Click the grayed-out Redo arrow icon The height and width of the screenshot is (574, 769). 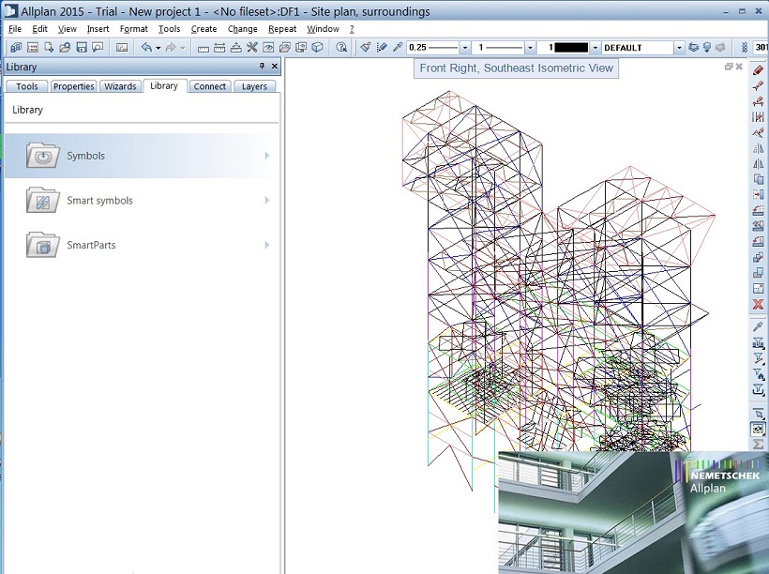tap(171, 48)
